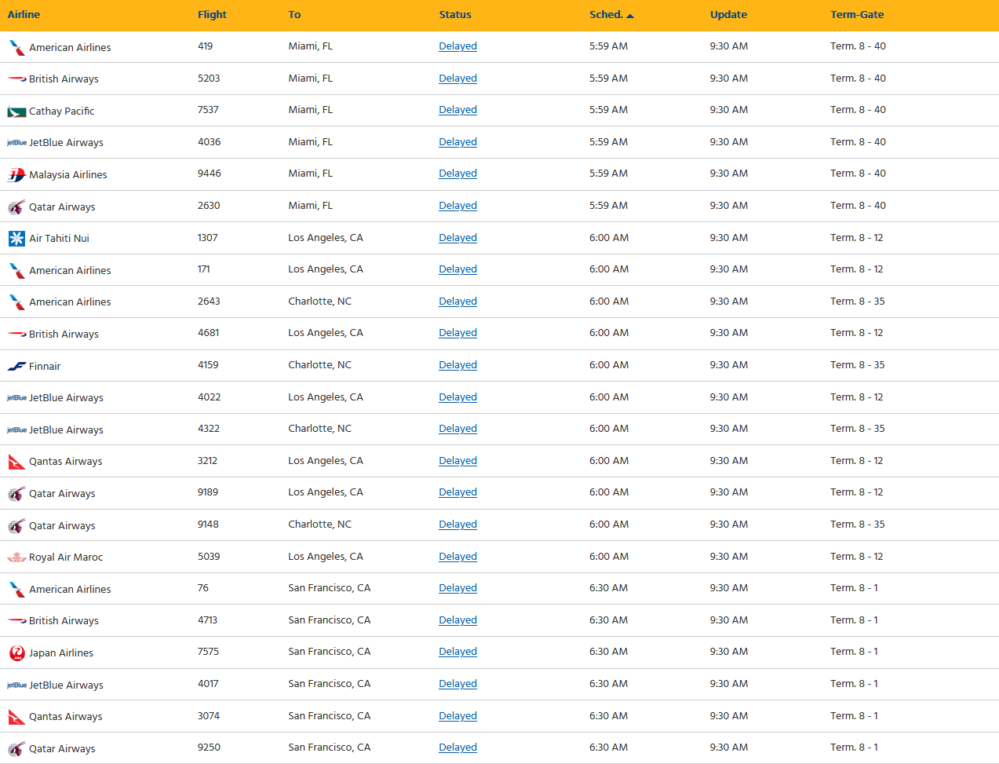Click American Airlines logo for flight 419
This screenshot has width=999, height=764.
coord(16,48)
